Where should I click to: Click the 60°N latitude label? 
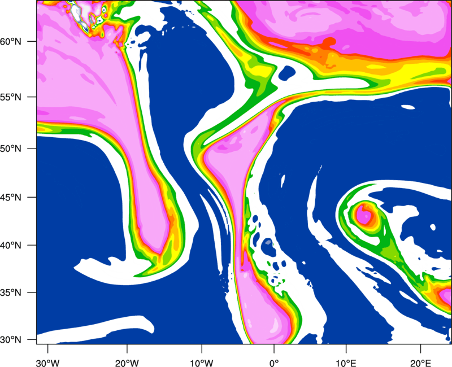pos(11,41)
